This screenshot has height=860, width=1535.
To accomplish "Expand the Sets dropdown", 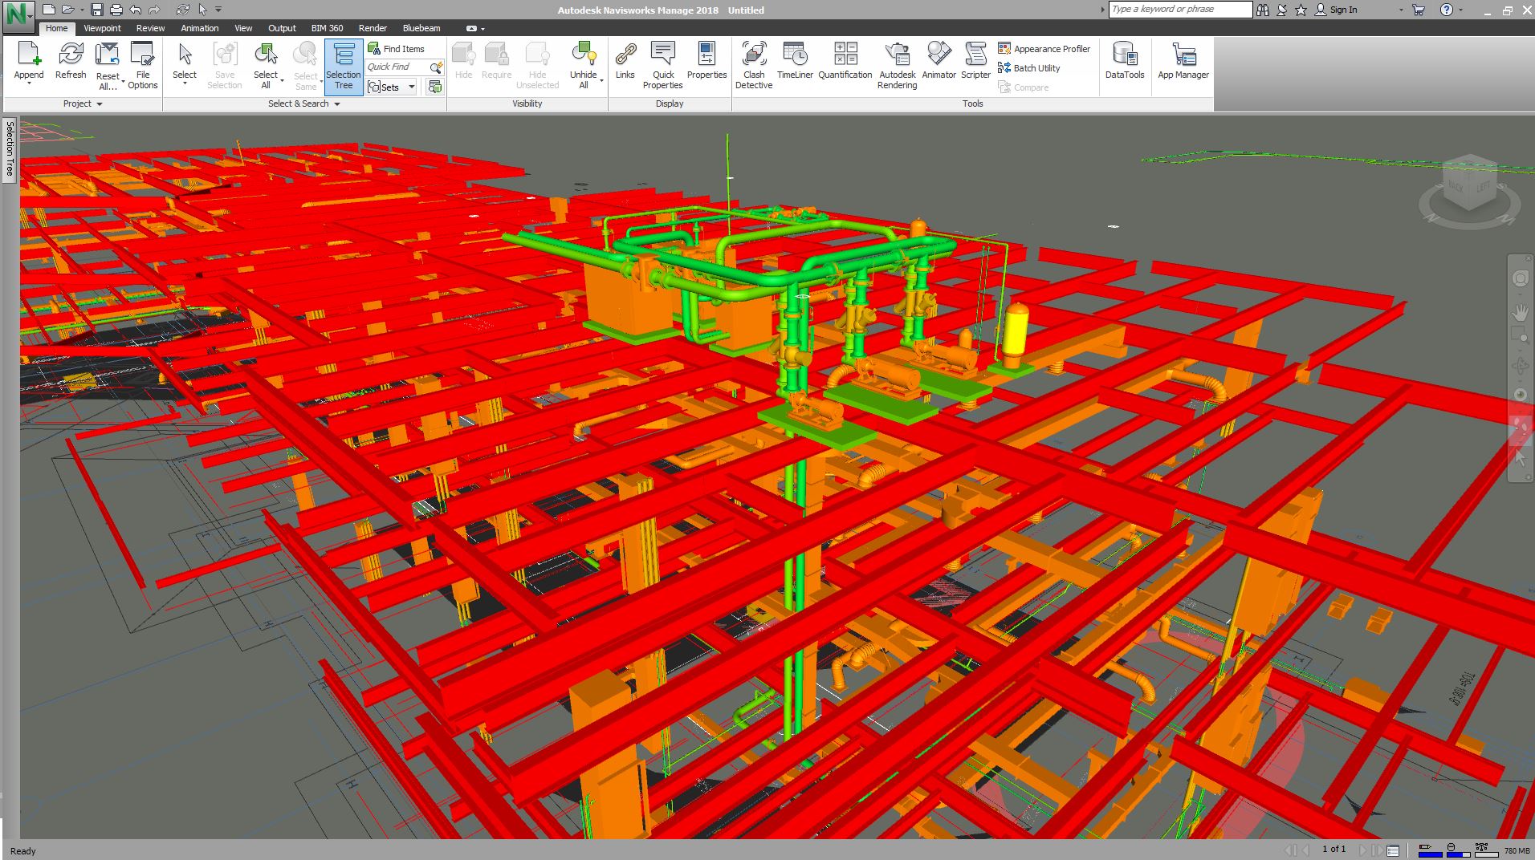I will pyautogui.click(x=412, y=87).
